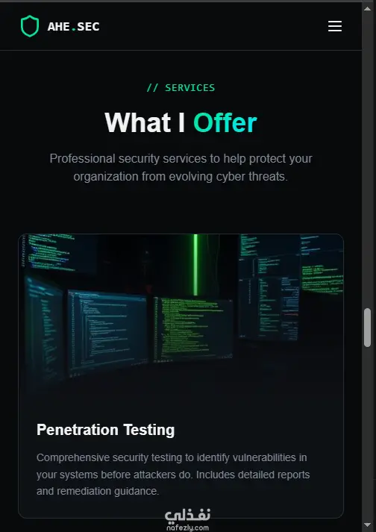Select the Penetration Testing card title
The height and width of the screenshot is (532, 376).
pyautogui.click(x=105, y=430)
